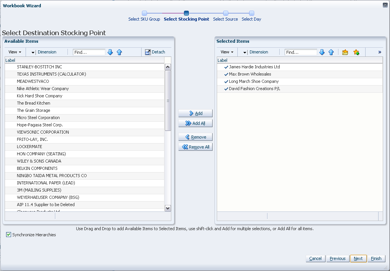390x271 pixels.
Task: Click the open-folder star icon in Selected Items
Action: [x=345, y=52]
